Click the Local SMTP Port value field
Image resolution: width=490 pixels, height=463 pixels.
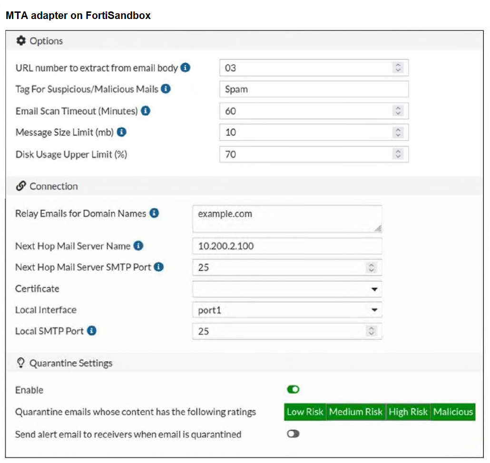pos(287,331)
